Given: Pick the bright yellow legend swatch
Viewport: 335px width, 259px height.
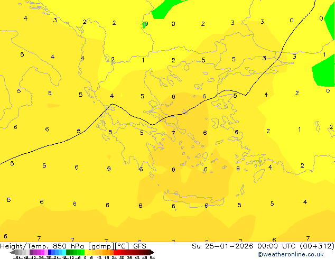Looking at the screenshot, I should click(x=86, y=252).
